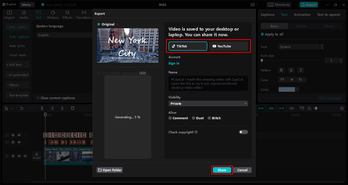Viewport: 348px width, 185px height.
Task: Hide the first text track
Action: tap(19, 135)
